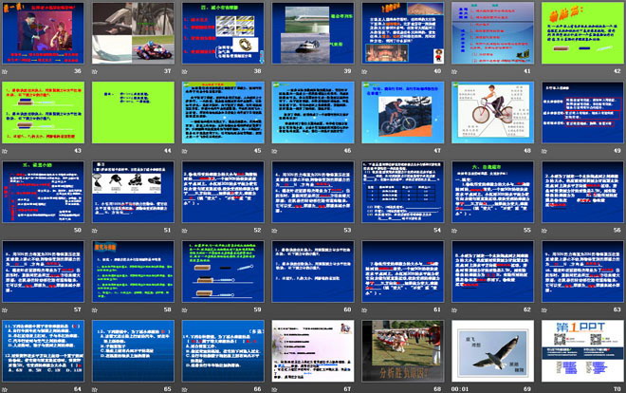The image size is (626, 393).
Task: Select slide 60 thumbnail with sparse white text
Action: coord(313,271)
